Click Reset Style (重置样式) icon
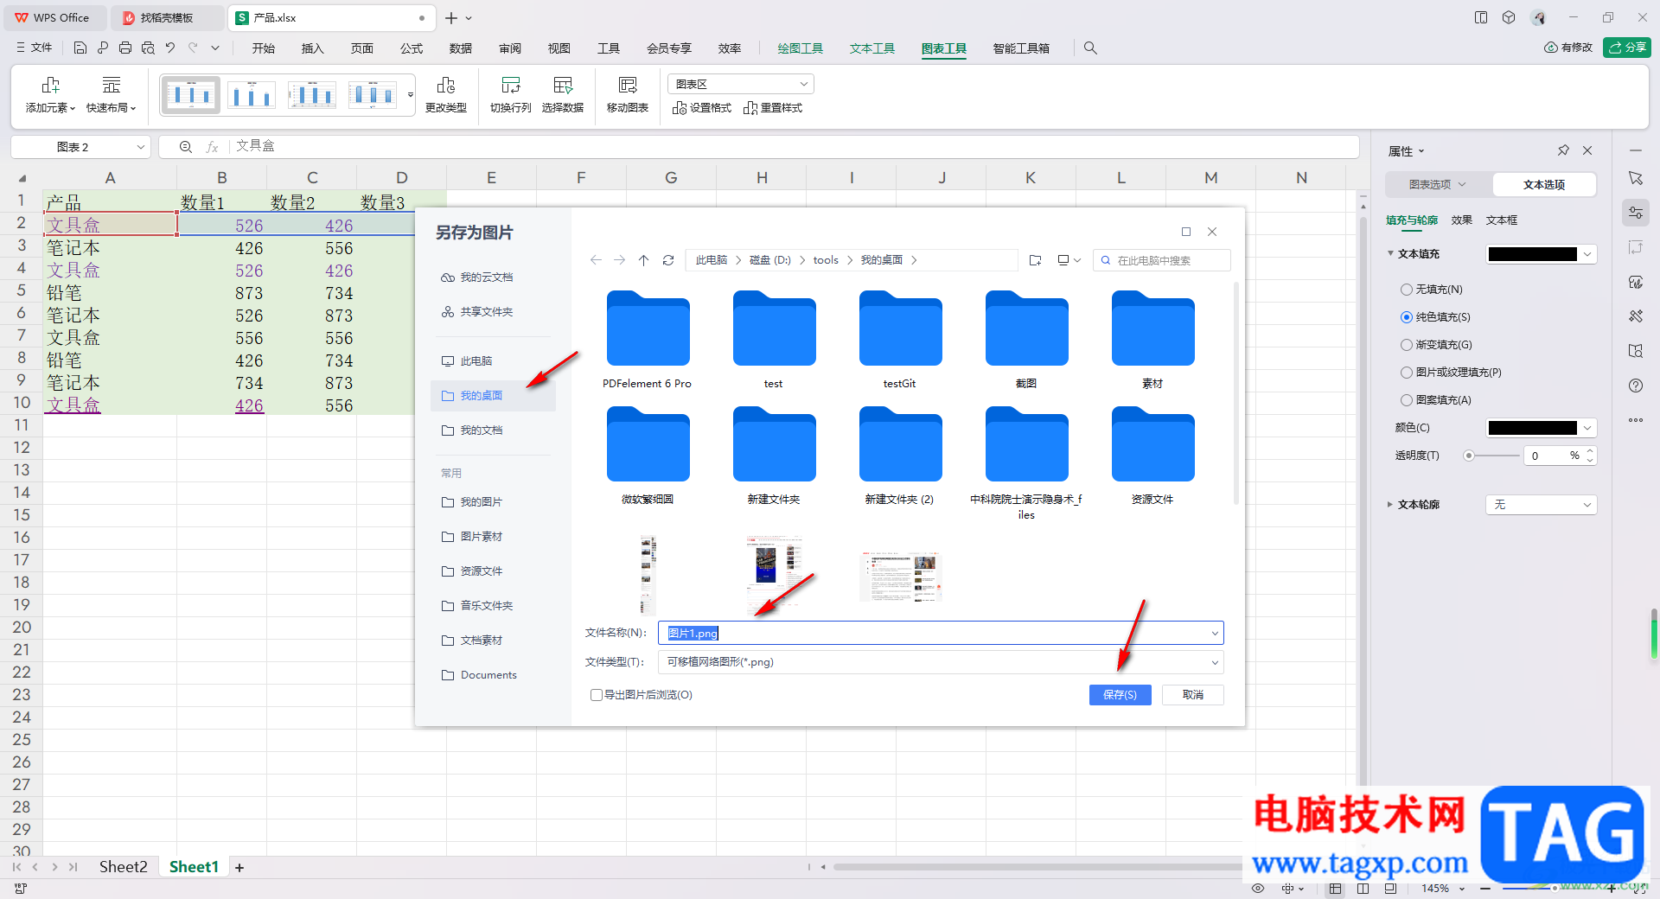This screenshot has width=1660, height=899. (x=750, y=108)
